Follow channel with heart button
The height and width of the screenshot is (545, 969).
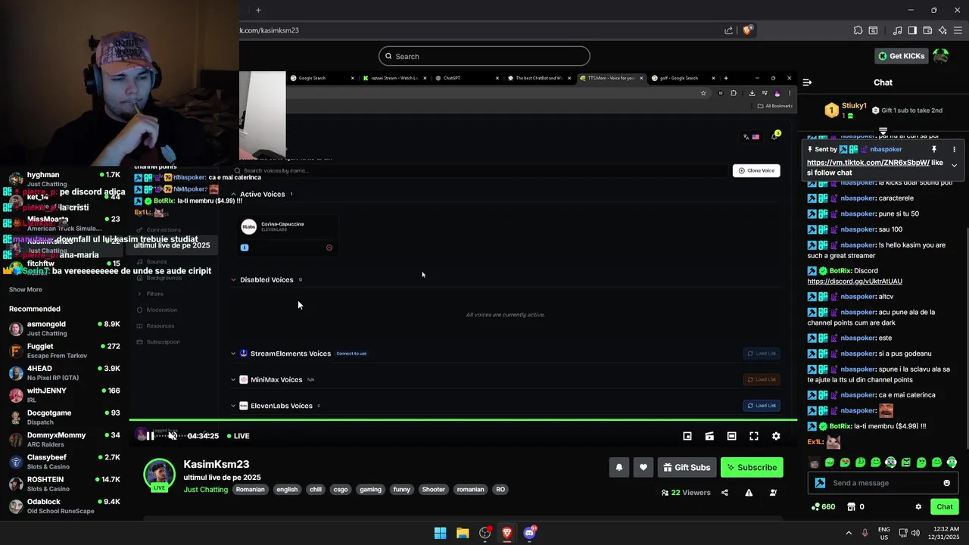(x=643, y=468)
